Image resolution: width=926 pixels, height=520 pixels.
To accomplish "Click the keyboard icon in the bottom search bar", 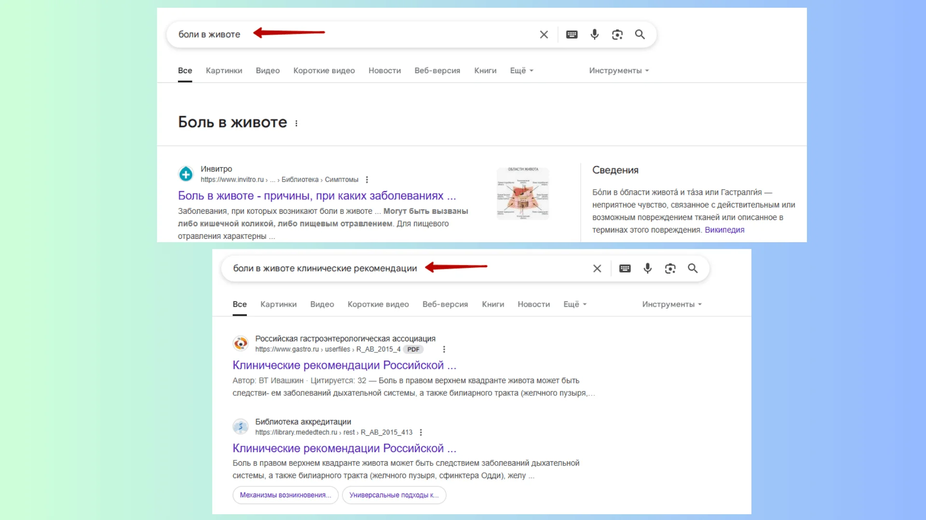I will 625,269.
